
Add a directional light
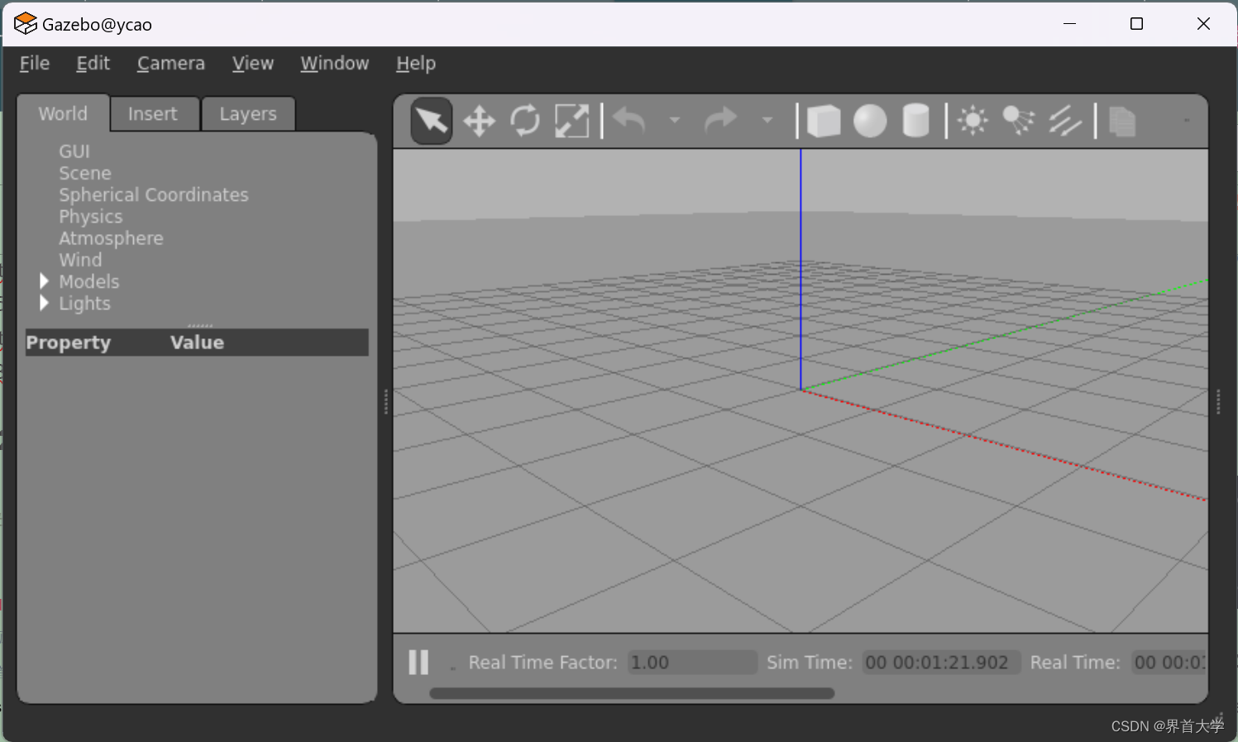[x=1065, y=121]
